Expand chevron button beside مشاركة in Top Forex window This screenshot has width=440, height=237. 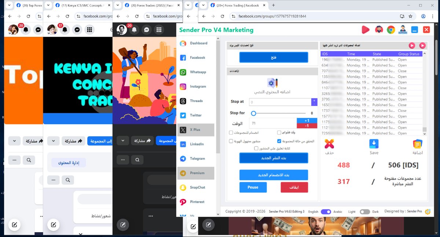point(14,141)
